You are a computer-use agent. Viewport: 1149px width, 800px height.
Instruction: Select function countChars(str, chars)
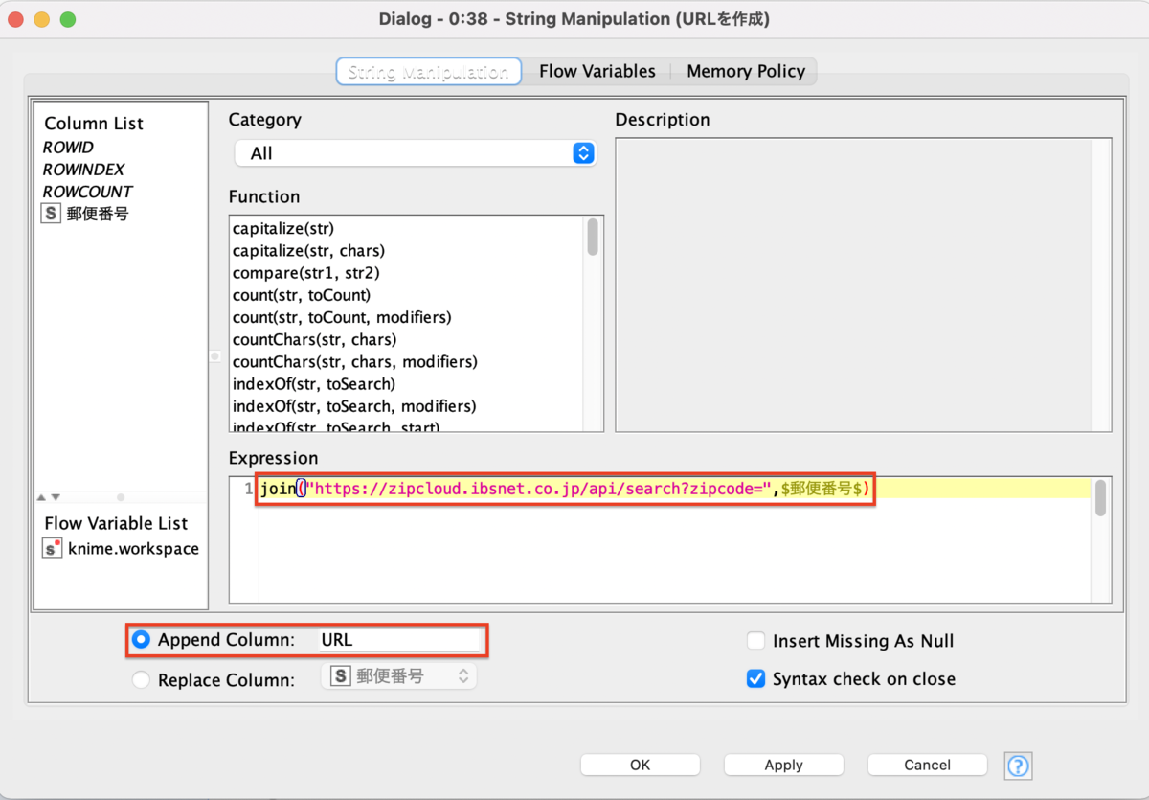(314, 339)
